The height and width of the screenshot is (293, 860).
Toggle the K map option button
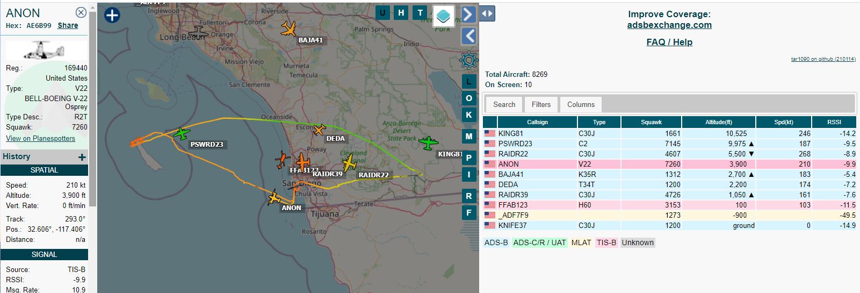tap(469, 115)
